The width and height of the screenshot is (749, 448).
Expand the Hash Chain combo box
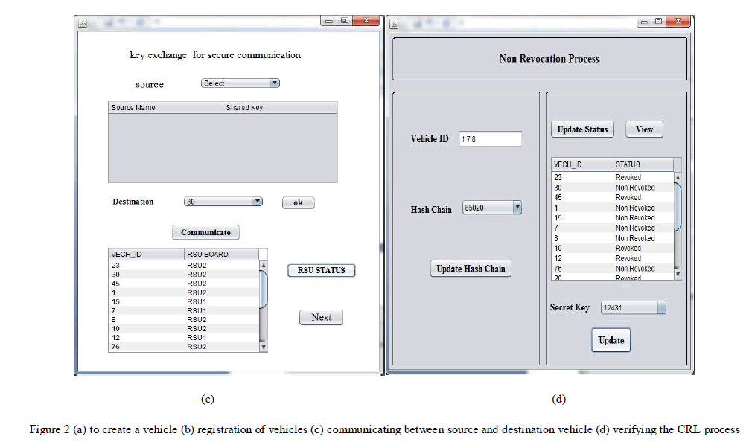(x=492, y=208)
